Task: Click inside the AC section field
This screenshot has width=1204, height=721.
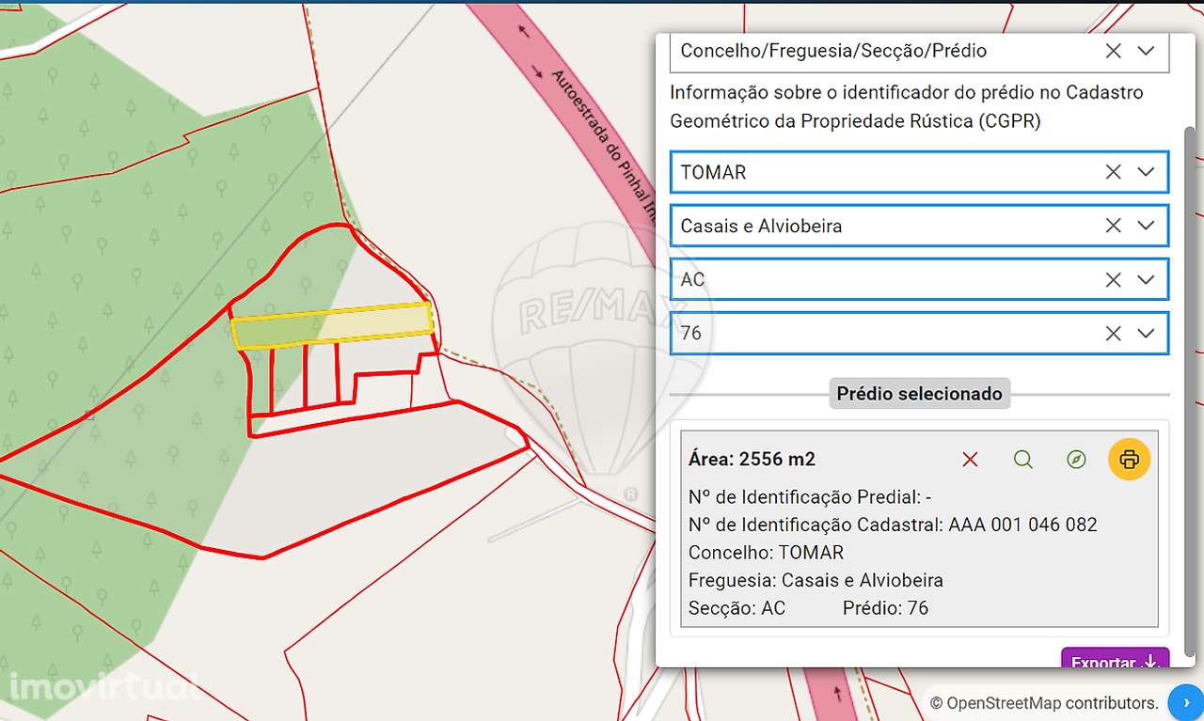Action: (x=919, y=279)
